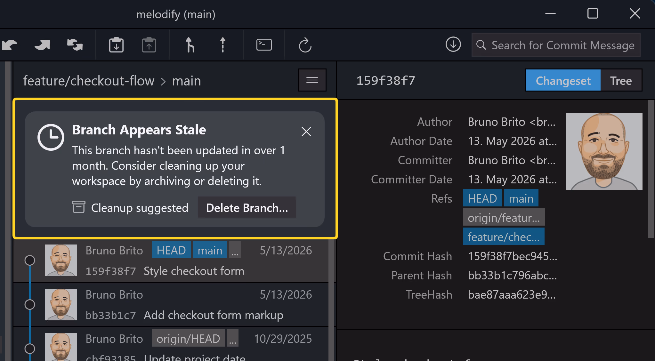
Task: Switch to the Tree tab
Action: coord(621,81)
